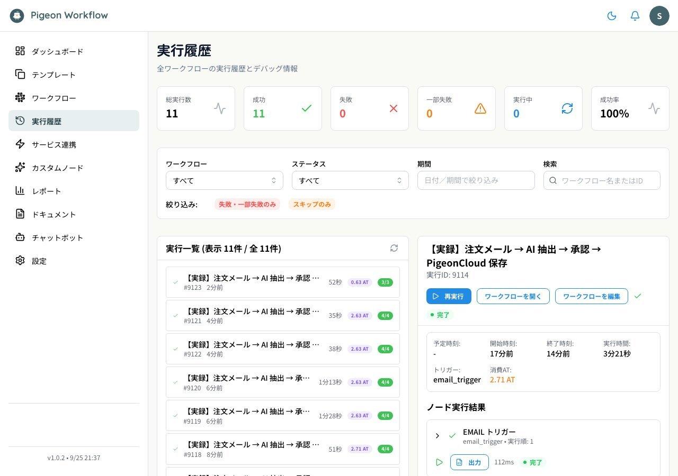Click the 一部失敗 warning card
This screenshot has width=678, height=476.
(x=457, y=108)
